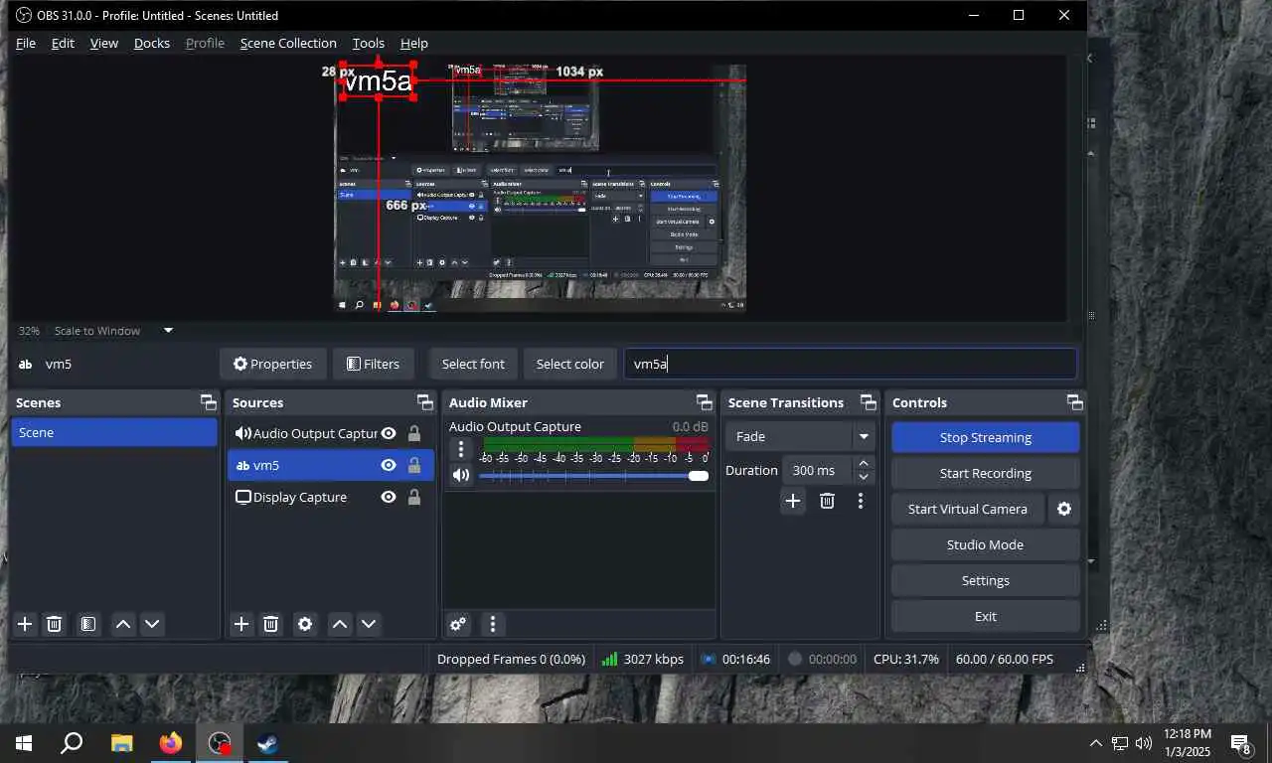Open the Scene Collection menu
The height and width of the screenshot is (763, 1272).
tap(288, 43)
